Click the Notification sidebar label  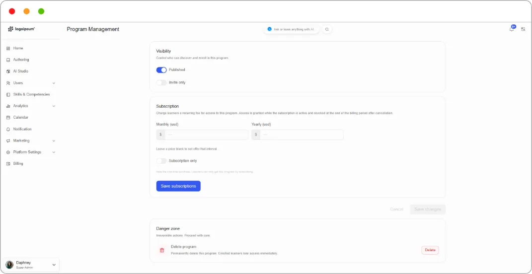pyautogui.click(x=22, y=129)
